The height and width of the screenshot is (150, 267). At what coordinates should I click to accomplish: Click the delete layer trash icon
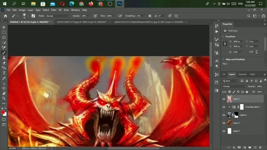260,147
